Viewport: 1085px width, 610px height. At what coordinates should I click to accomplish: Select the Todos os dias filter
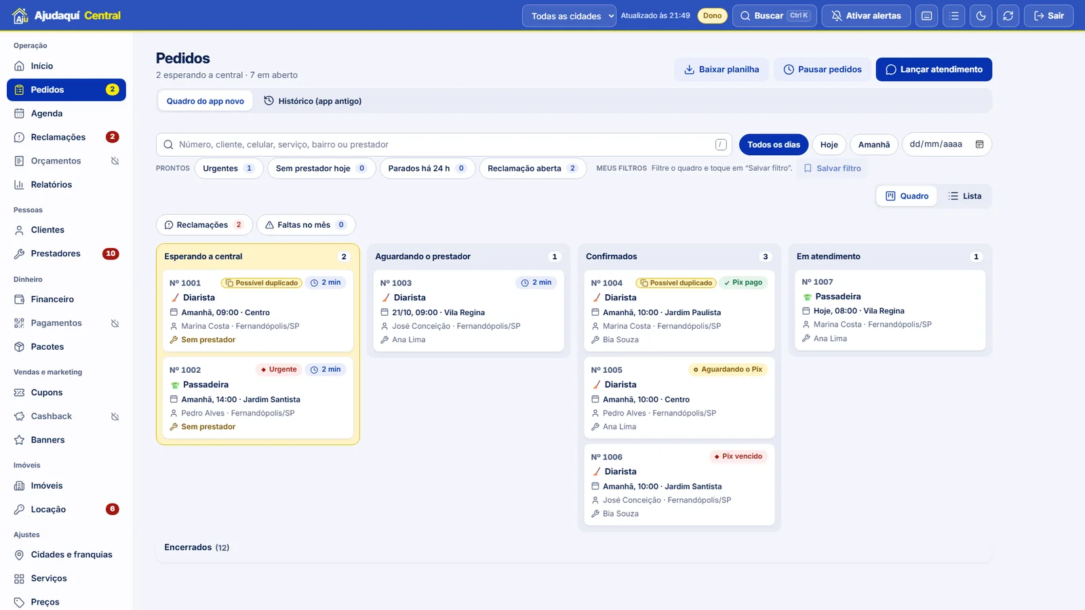pos(774,144)
